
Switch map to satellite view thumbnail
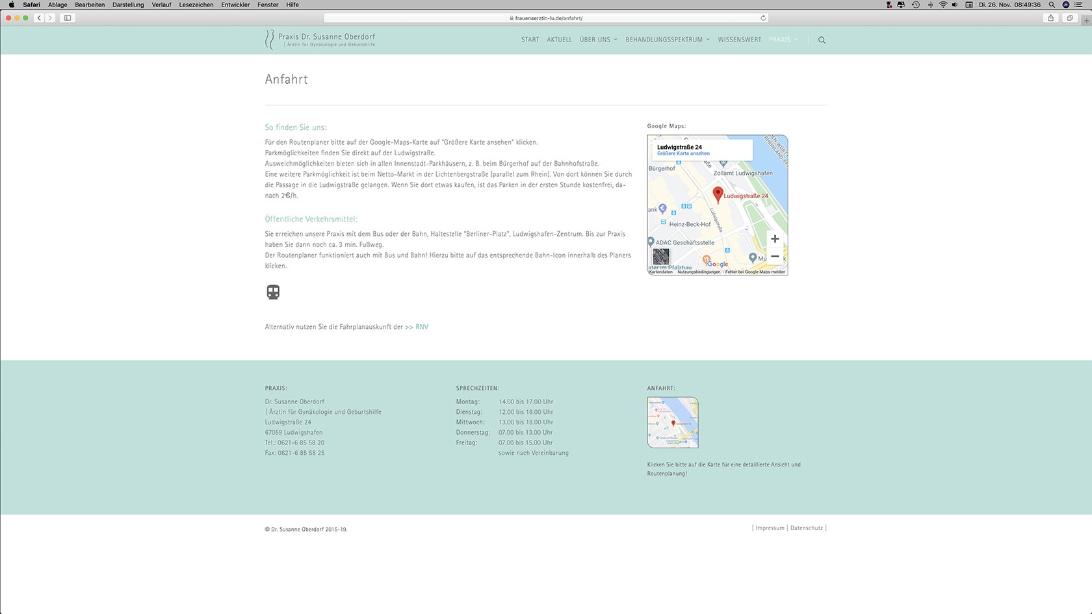[x=661, y=257]
